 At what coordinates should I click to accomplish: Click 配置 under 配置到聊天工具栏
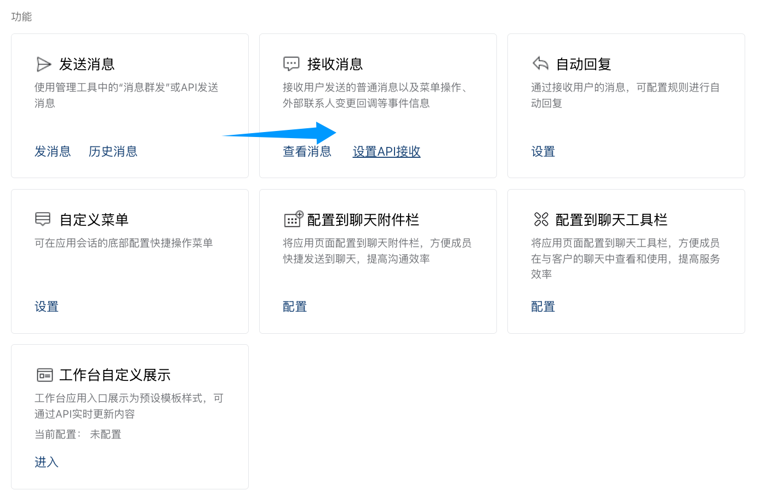point(543,306)
